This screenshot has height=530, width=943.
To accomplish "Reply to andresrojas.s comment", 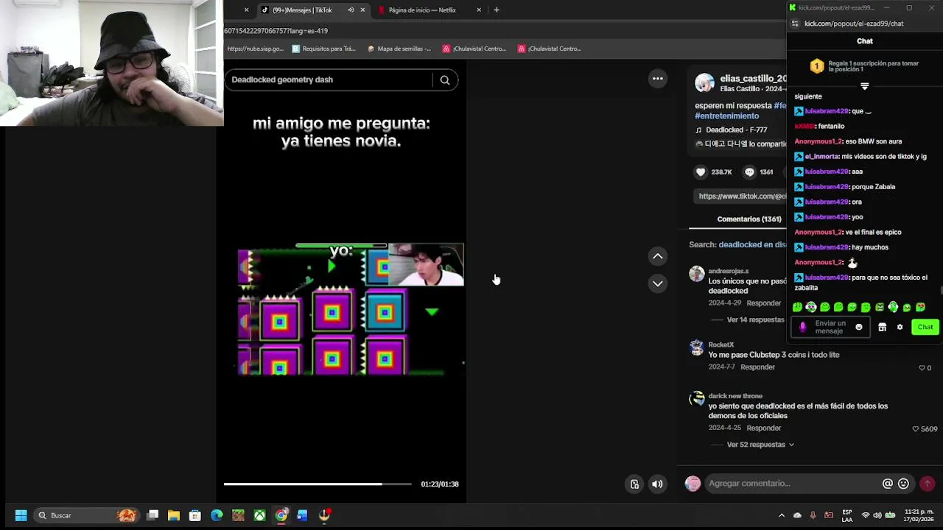I will click(x=764, y=303).
